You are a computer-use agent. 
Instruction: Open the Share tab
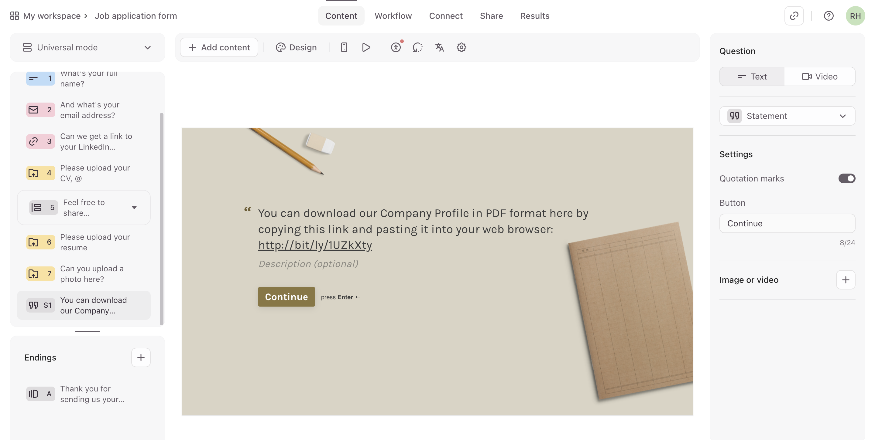point(491,16)
